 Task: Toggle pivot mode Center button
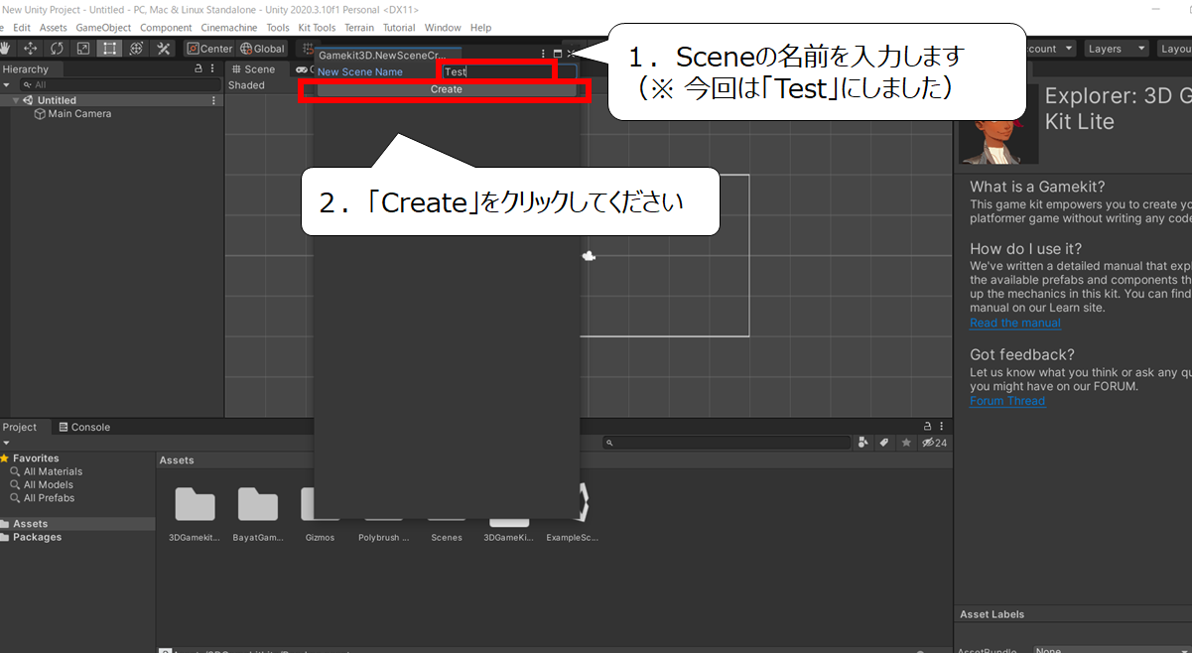pyautogui.click(x=209, y=49)
